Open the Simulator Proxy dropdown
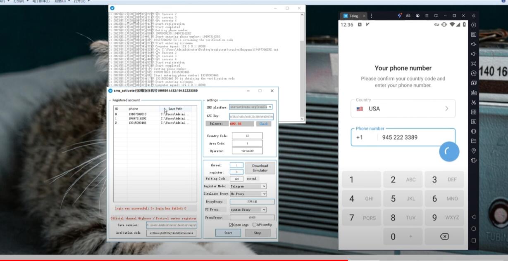 (248, 194)
